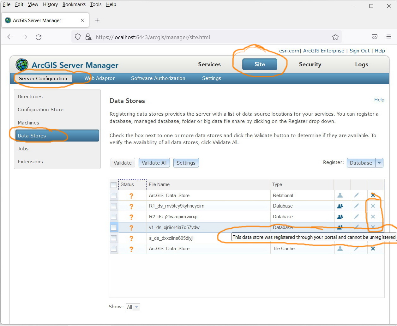Screen dimensions: 397x326
Task: Unregister the ArcGIS_Data_Store Relational data store
Action: (x=373, y=195)
